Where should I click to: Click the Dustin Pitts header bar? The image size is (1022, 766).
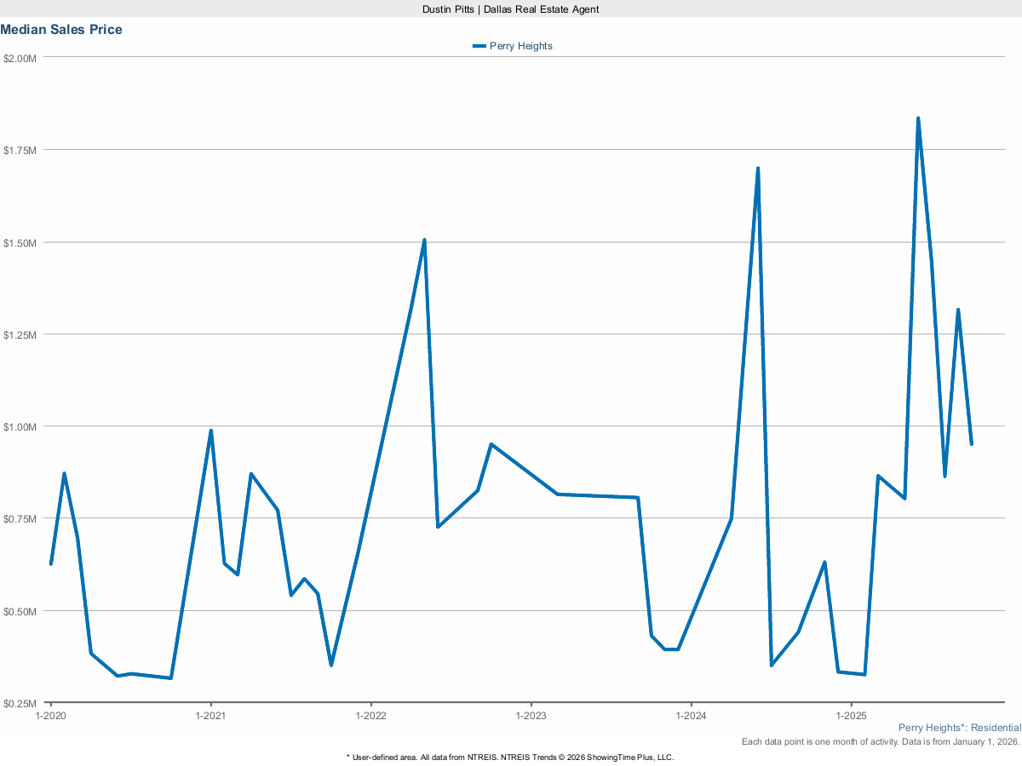click(511, 9)
